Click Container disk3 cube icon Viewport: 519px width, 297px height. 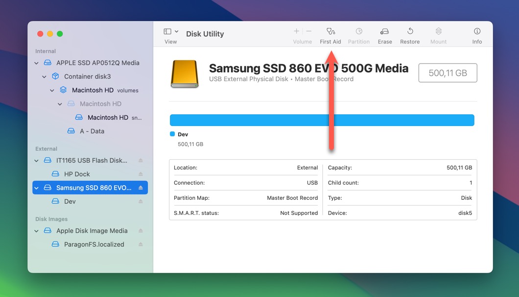tap(55, 76)
